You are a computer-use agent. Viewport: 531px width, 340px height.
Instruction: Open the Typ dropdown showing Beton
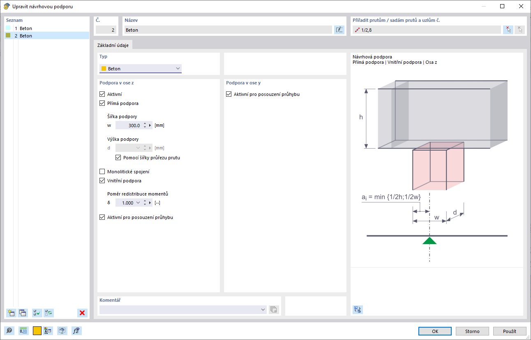(x=141, y=68)
